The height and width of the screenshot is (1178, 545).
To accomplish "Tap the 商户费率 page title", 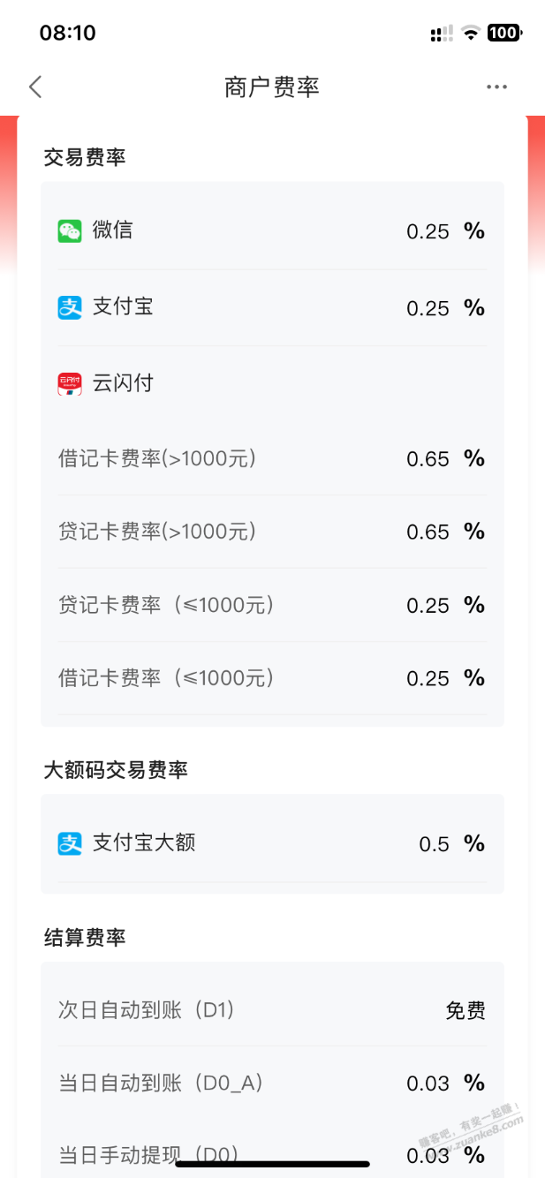I will point(272,87).
